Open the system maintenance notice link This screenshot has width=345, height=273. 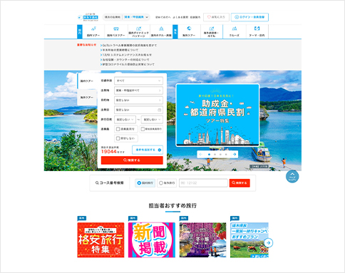pyautogui.click(x=126, y=55)
